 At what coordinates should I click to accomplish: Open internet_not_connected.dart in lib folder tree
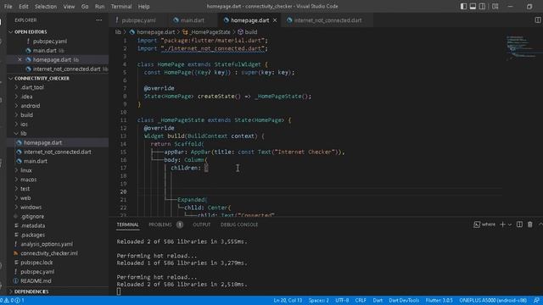[58, 152]
